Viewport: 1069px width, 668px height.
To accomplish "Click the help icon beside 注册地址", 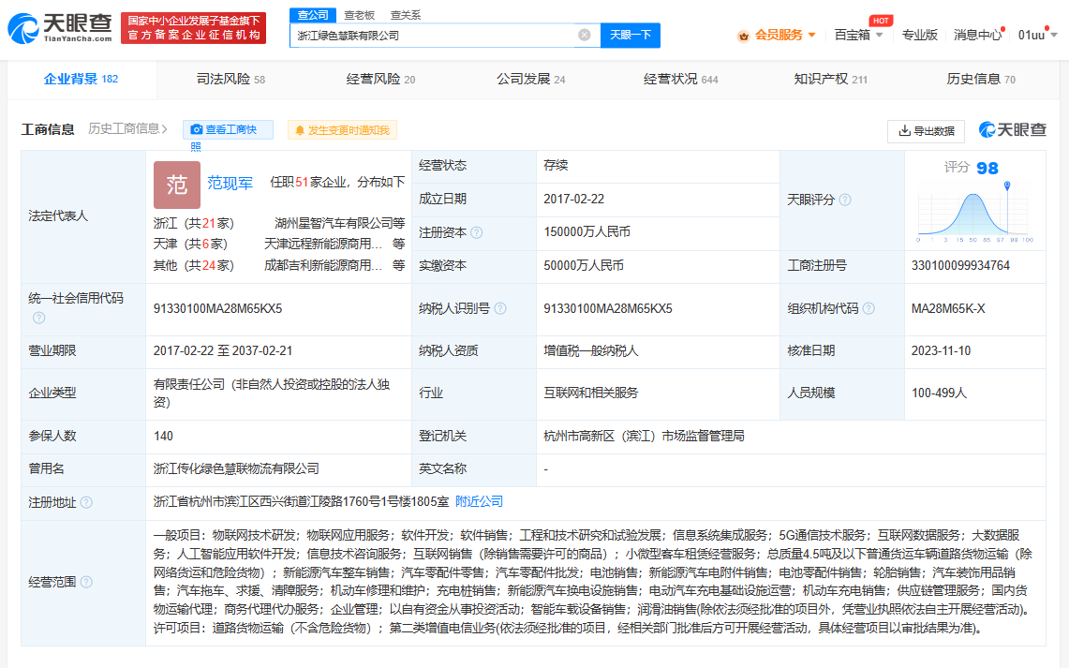I will (86, 502).
